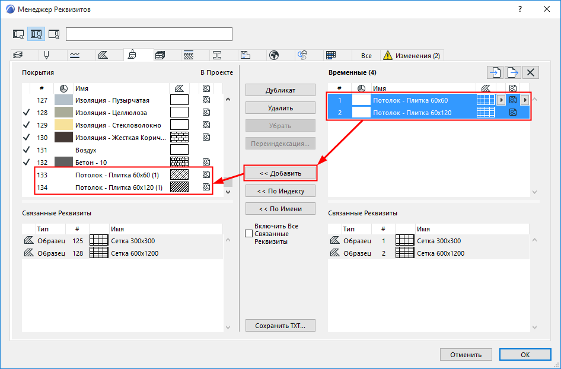Screen dimensions: 561x369
Task: Click the texture icon in the Потолок - Плитка 60x60 (1) row
Action: pos(206,174)
